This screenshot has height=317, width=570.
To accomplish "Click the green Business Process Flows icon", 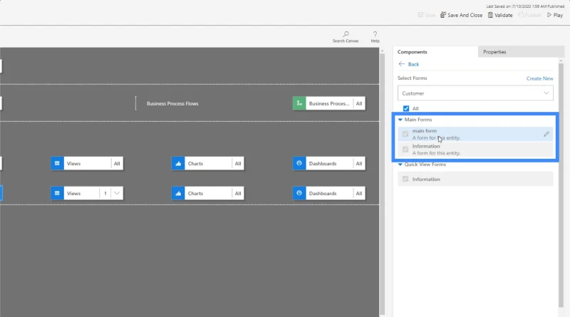I will [299, 103].
